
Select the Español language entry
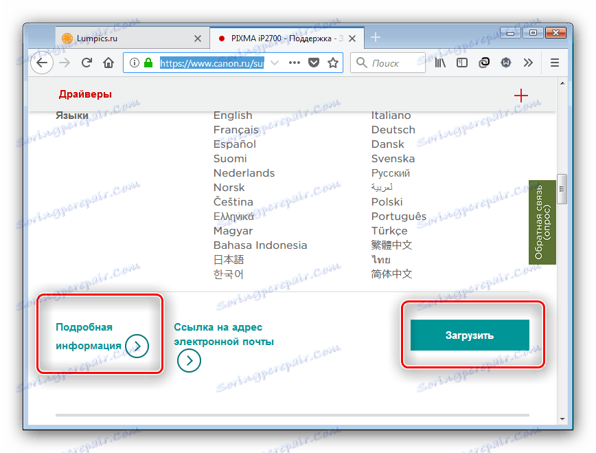tap(235, 144)
